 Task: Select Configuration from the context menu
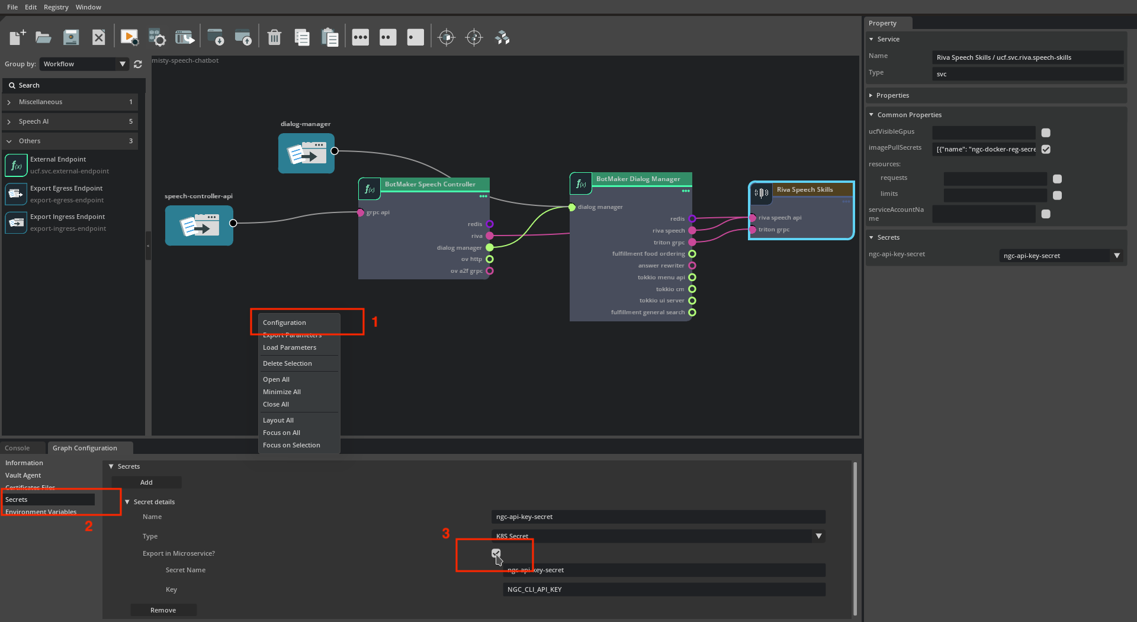pos(285,323)
